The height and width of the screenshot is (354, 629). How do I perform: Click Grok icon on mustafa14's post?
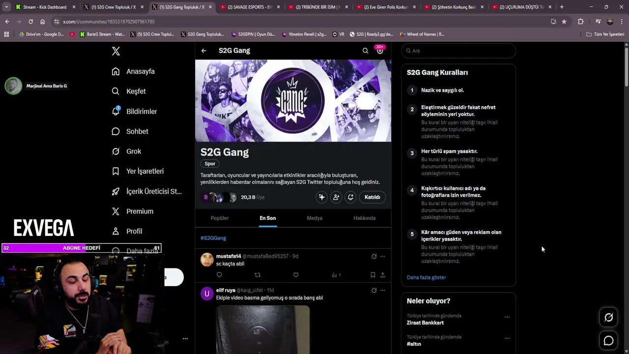374,256
